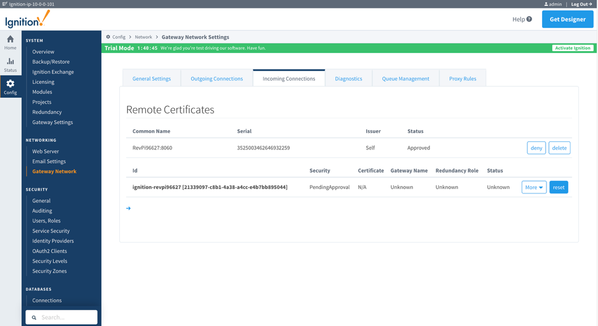The width and height of the screenshot is (598, 326).
Task: Click the Home icon in left rail
Action: click(10, 40)
